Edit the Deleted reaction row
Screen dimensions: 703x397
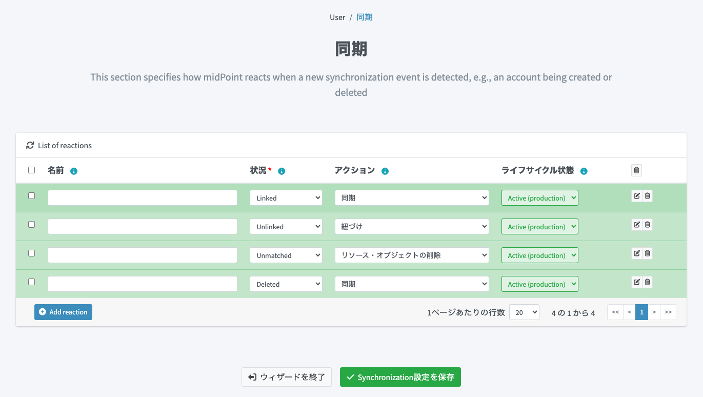pyautogui.click(x=636, y=282)
